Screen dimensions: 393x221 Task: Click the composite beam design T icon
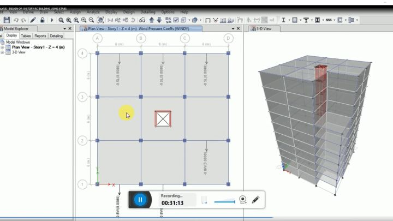point(306,20)
